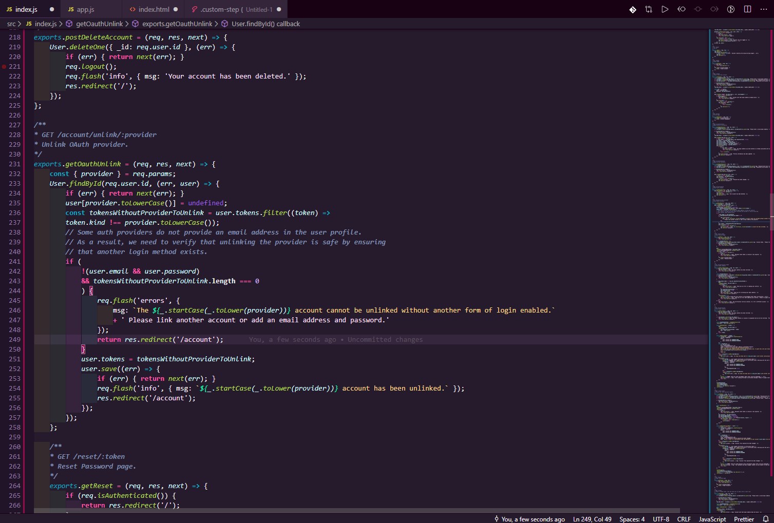Click 'Your account has been deleted.' string
The height and width of the screenshot is (523, 774).
(228, 76)
